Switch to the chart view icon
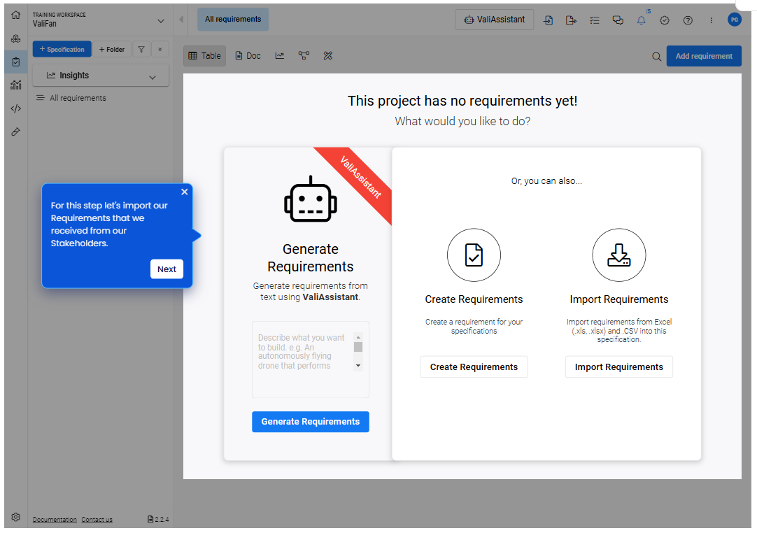 280,56
